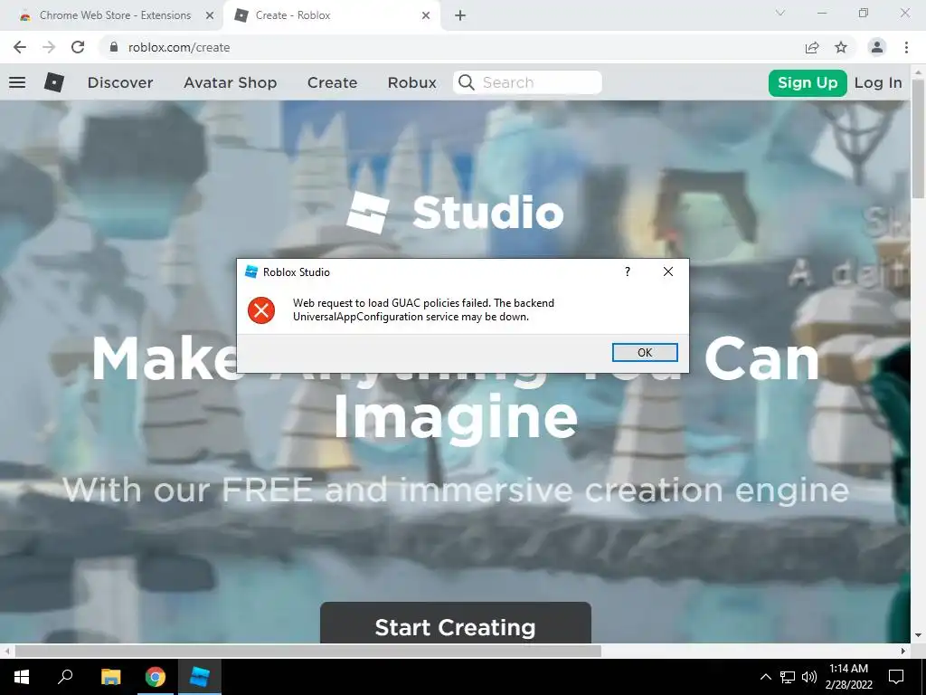
Task: Bookmark this page with the star icon
Action: coord(841,47)
